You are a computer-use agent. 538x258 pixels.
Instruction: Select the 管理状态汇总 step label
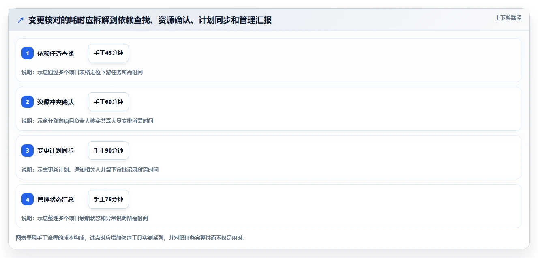56,199
